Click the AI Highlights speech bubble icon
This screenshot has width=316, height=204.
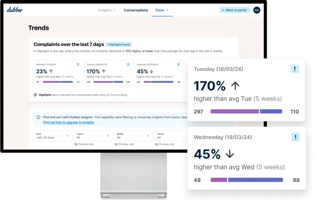coord(35,95)
